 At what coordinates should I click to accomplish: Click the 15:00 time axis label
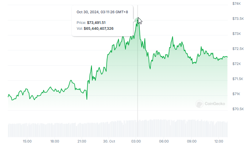coord(27,141)
